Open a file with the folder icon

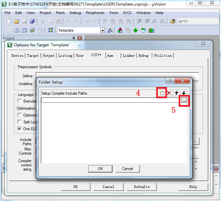coord(17,21)
